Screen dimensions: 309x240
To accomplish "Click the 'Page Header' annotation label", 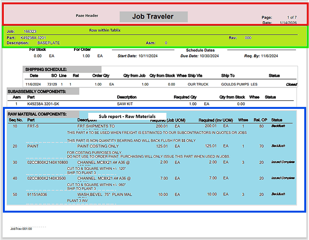I will 87,15.
